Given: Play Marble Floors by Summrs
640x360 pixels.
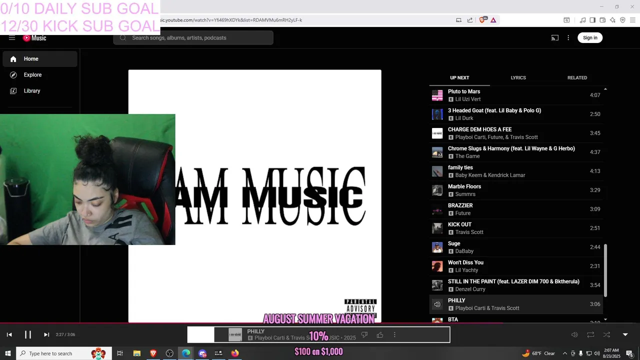Looking at the screenshot, I should coord(516,190).
